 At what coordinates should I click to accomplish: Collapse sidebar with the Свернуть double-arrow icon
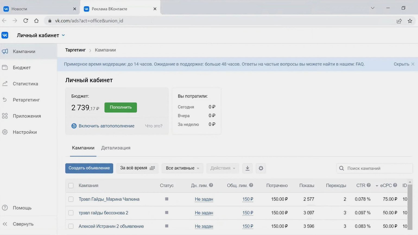(5, 224)
